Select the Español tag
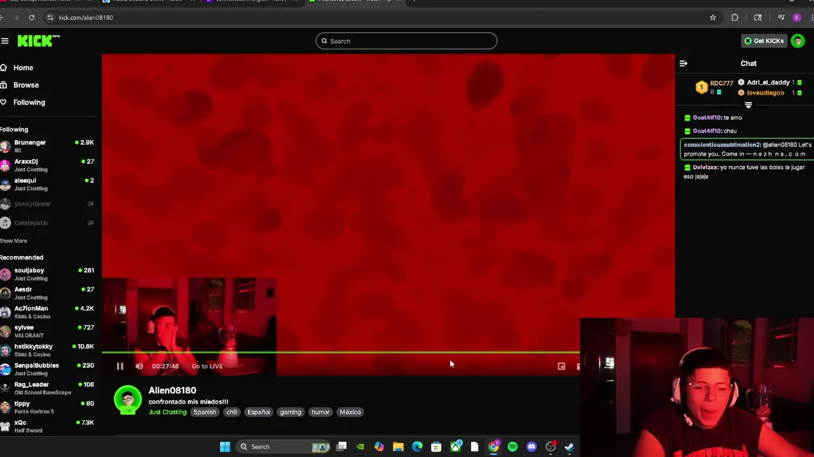This screenshot has width=814, height=457. click(x=258, y=412)
